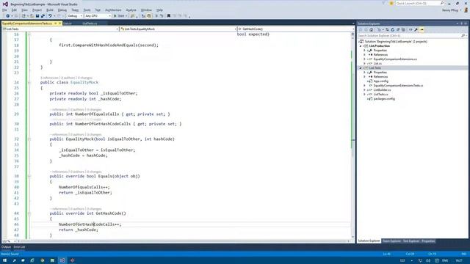Click the Navigate Backward toolbar icon
The width and height of the screenshot is (470, 264).
(x=7, y=16)
